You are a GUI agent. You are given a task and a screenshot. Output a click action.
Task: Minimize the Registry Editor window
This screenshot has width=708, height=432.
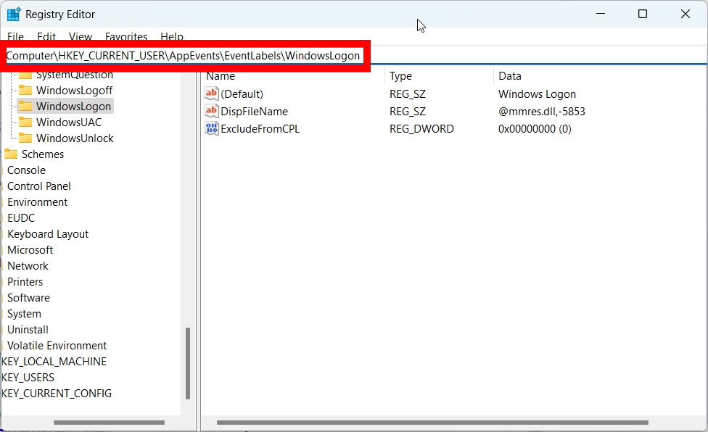tap(601, 14)
